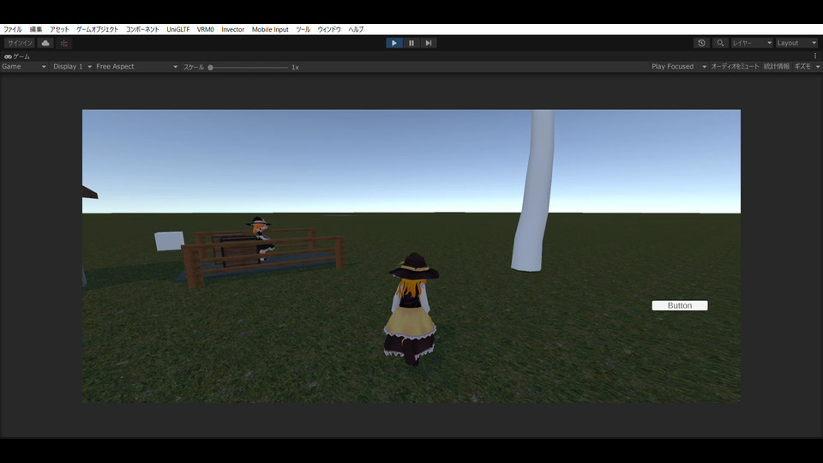
Task: Open the 編集 menu
Action: click(x=36, y=29)
